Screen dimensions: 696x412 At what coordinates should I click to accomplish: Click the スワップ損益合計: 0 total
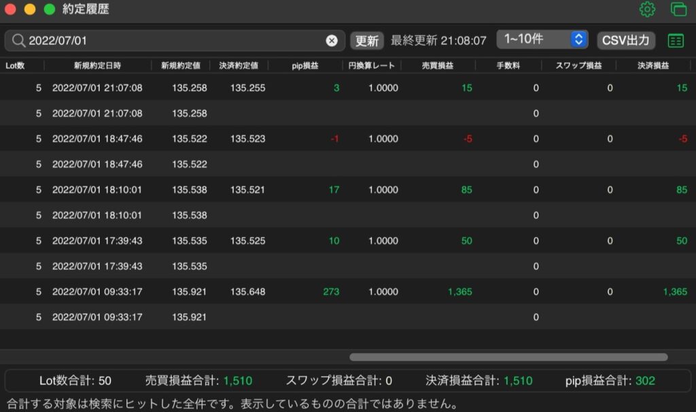coord(338,381)
